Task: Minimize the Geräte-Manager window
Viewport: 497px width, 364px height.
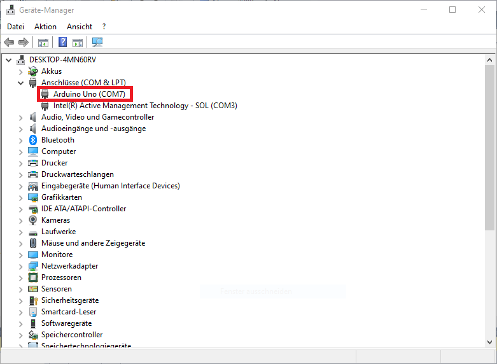Action: (424, 10)
